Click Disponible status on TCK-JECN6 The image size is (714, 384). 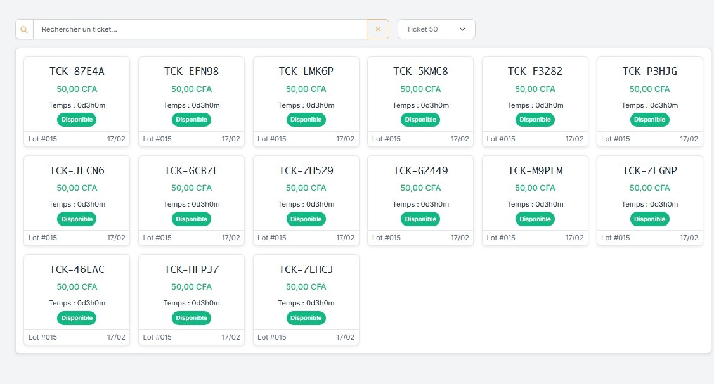(x=77, y=219)
